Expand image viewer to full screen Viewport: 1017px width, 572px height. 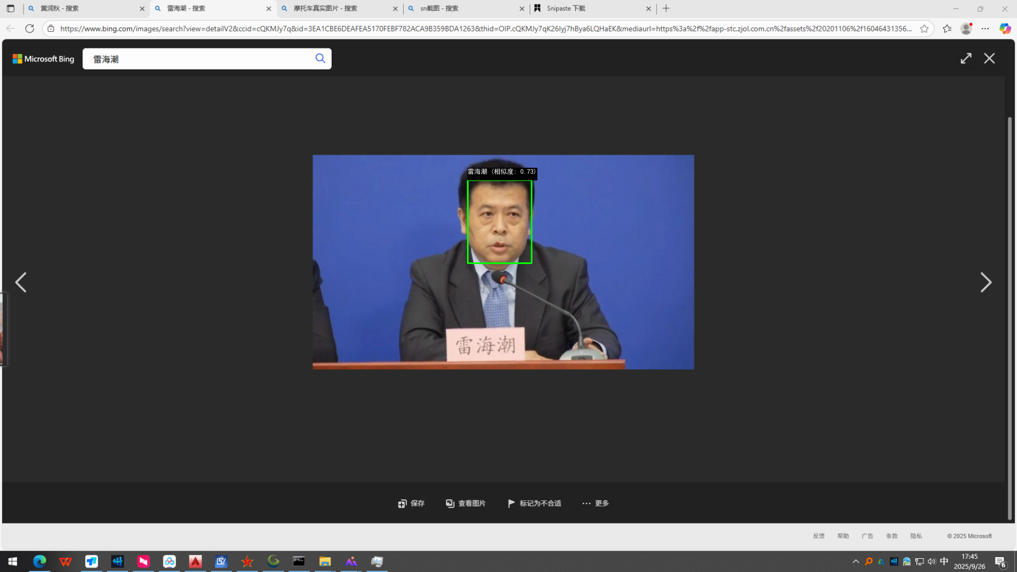[x=966, y=58]
